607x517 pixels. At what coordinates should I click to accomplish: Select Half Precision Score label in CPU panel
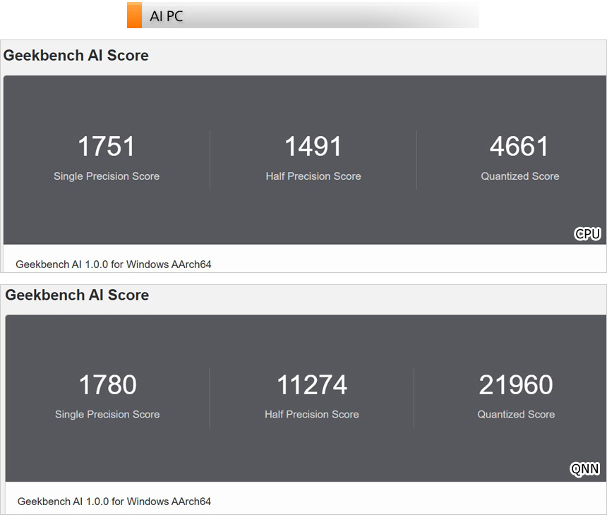tap(313, 176)
